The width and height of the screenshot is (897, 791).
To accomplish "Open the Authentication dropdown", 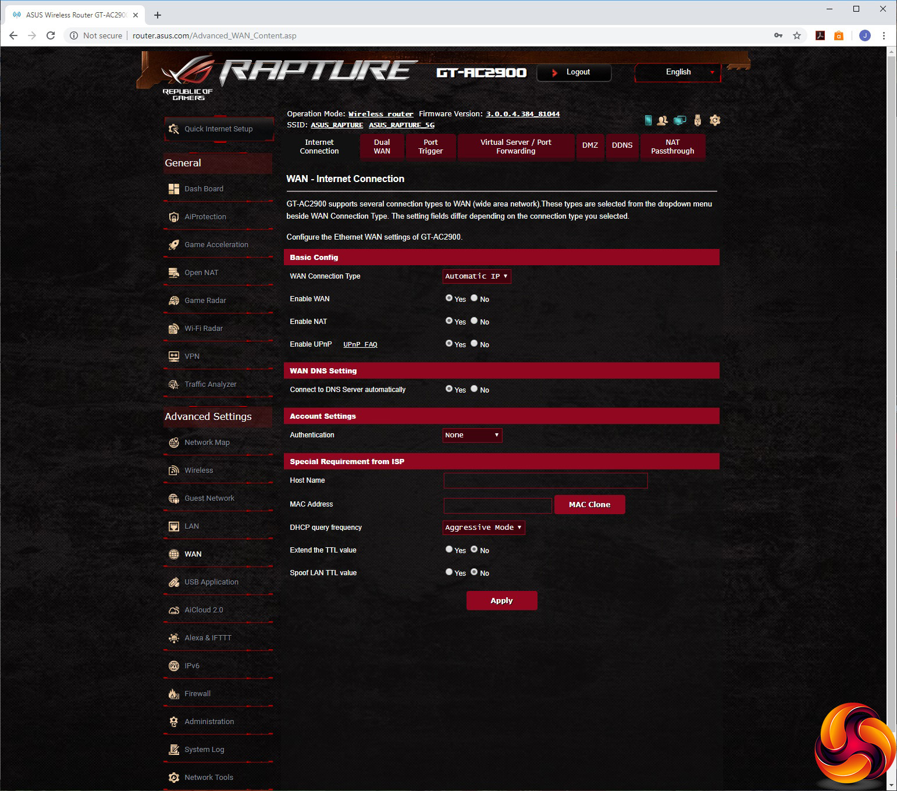I will pos(472,435).
